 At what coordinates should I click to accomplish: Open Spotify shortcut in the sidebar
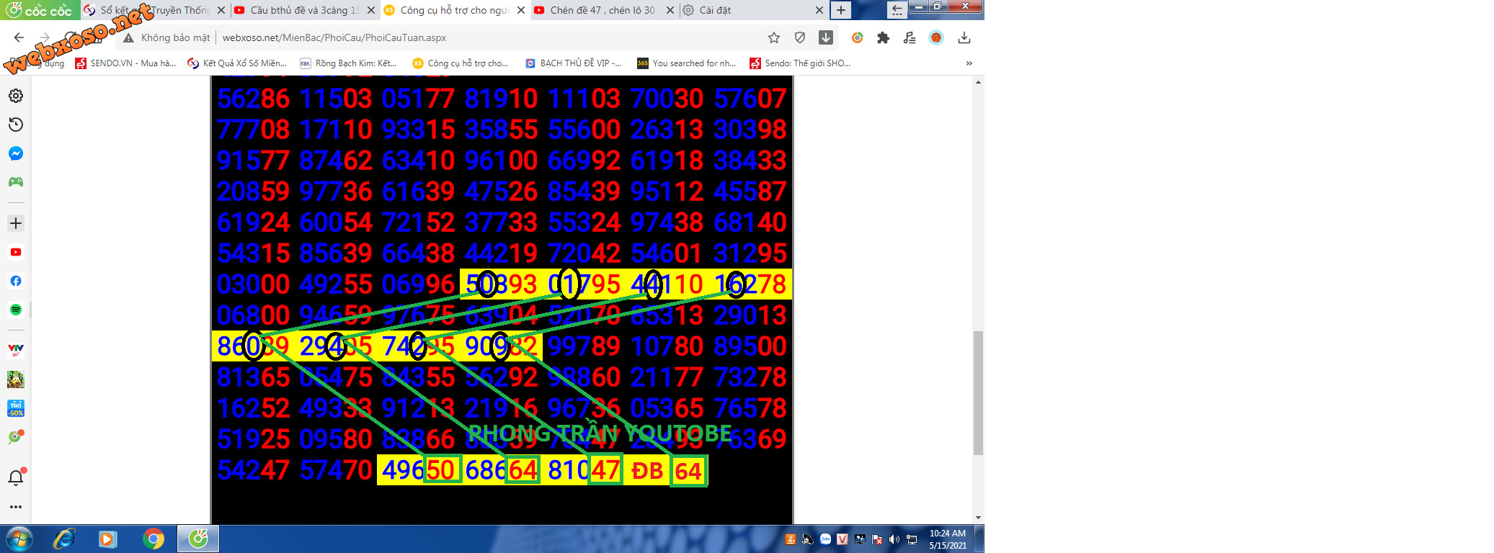click(x=16, y=310)
